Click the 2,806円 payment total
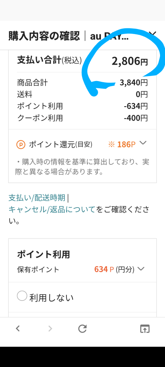 (130, 61)
